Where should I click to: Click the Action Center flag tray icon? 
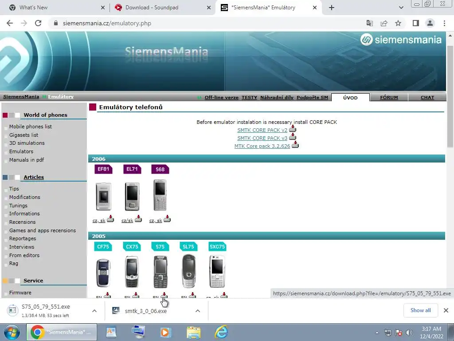[399, 333]
